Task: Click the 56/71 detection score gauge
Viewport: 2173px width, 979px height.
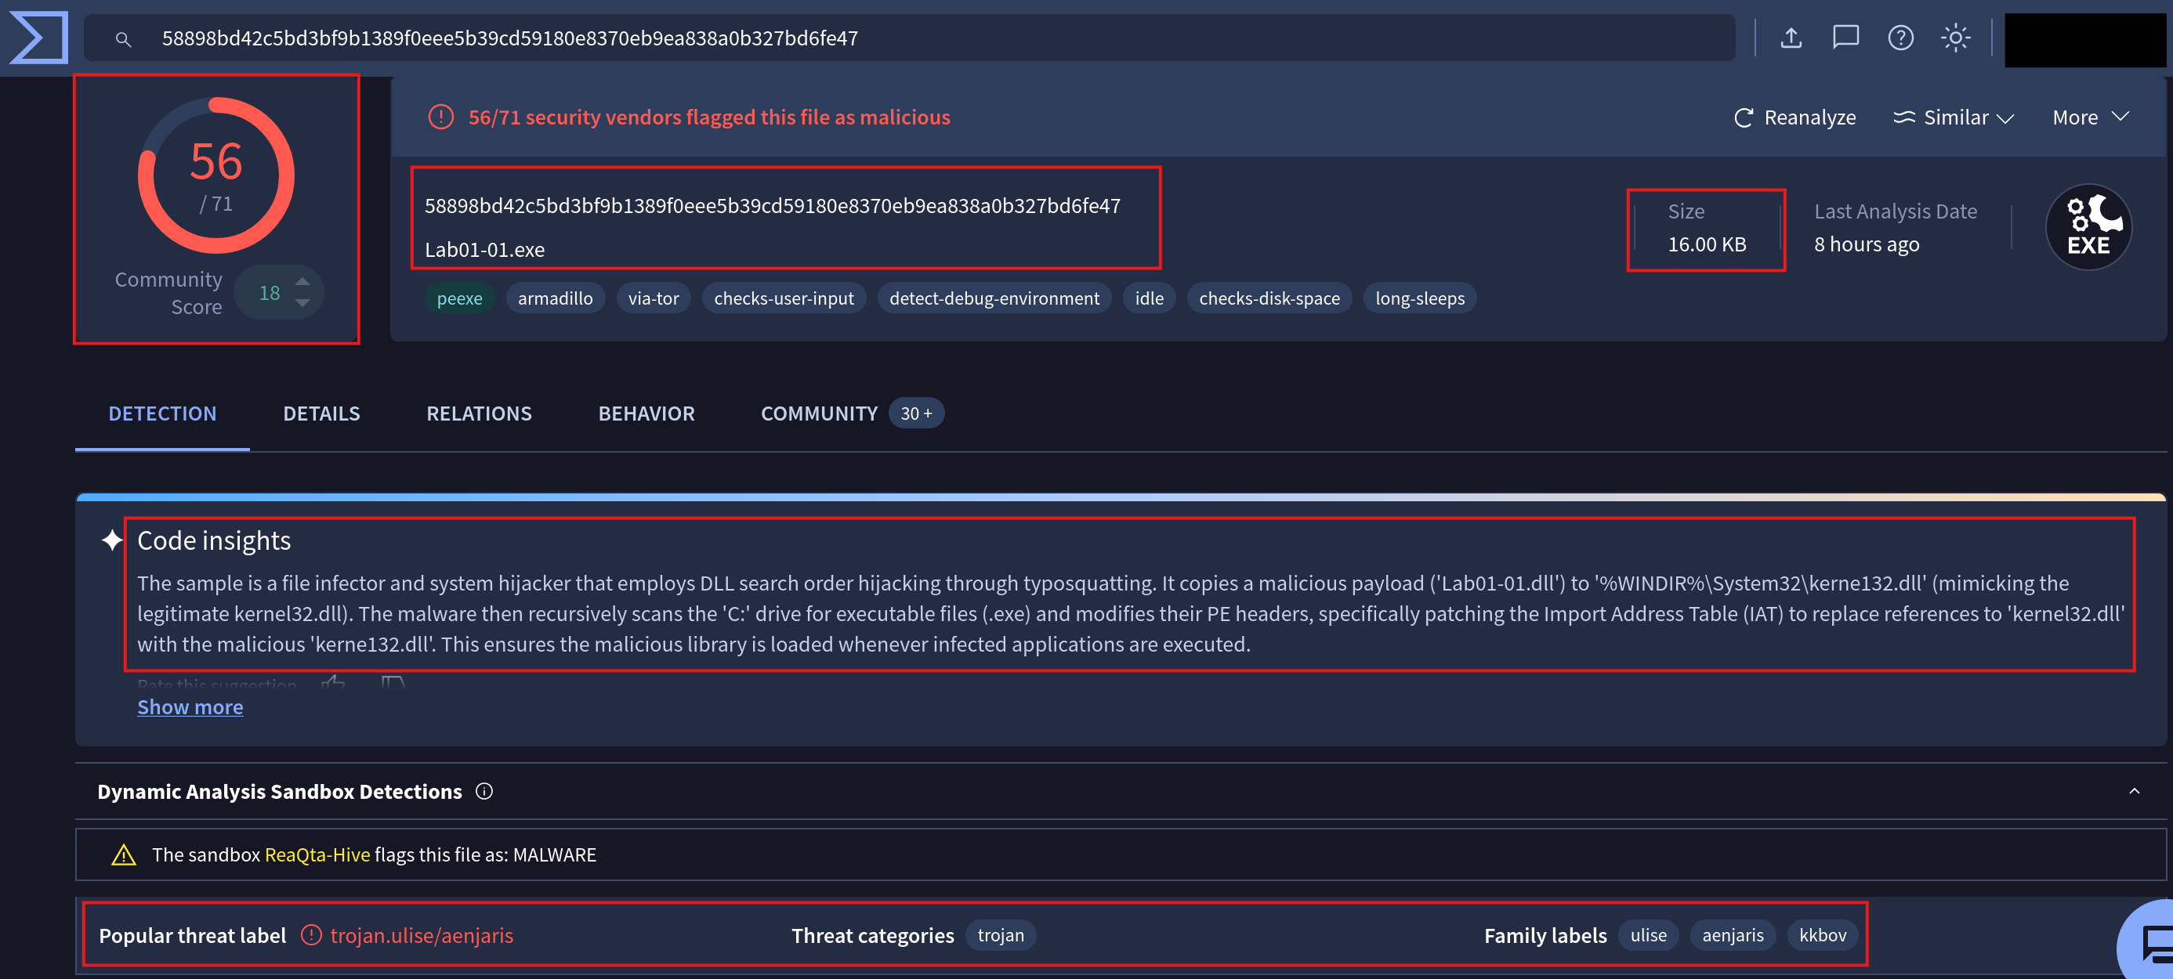Action: 216,175
